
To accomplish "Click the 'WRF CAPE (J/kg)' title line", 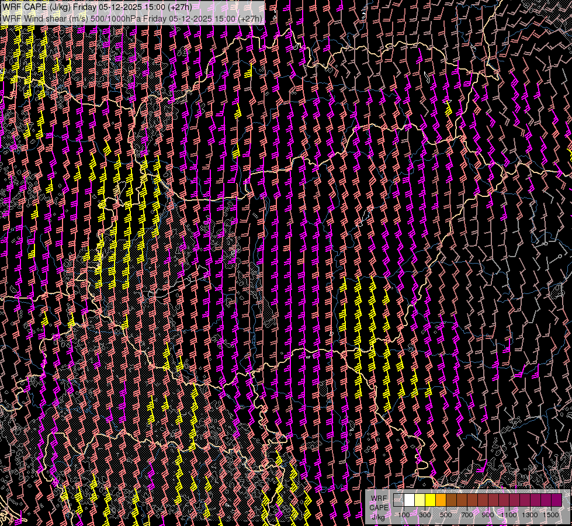I will coord(97,7).
